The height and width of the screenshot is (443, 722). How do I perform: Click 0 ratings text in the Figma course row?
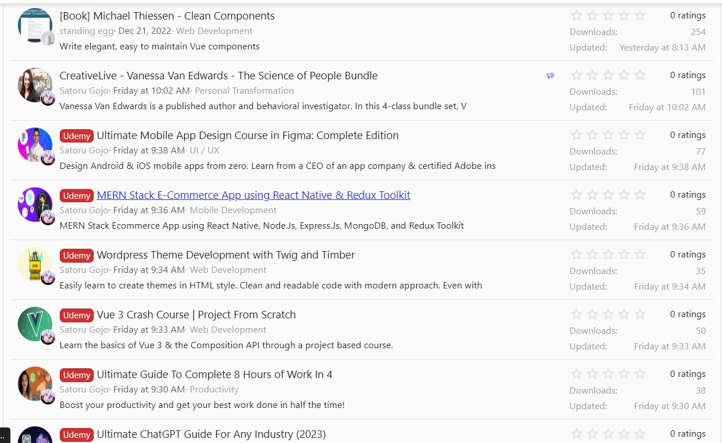tap(688, 135)
